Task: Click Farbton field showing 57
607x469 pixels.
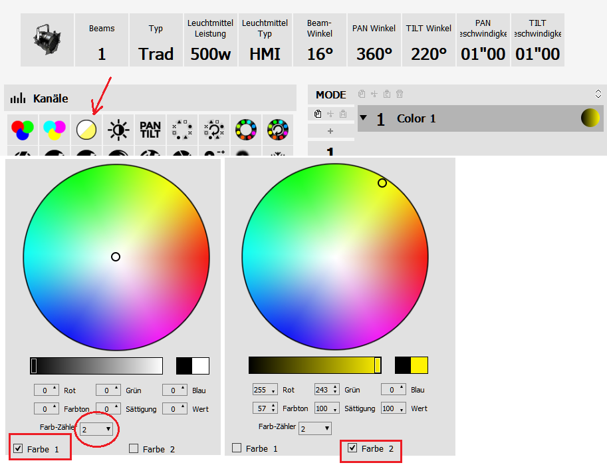Action: pyautogui.click(x=265, y=408)
